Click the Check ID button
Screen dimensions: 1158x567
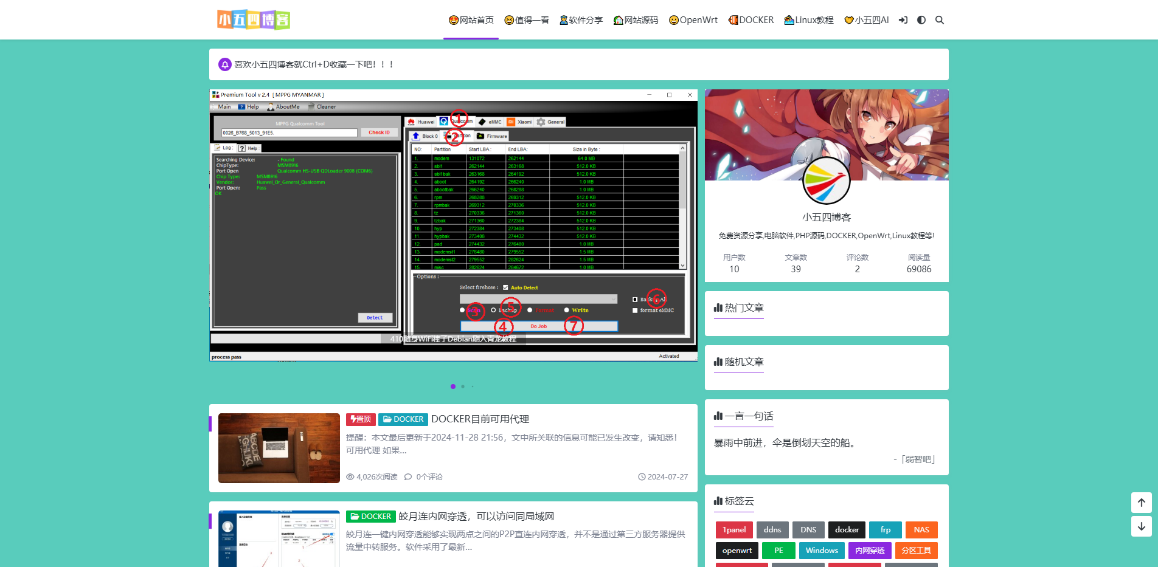pos(379,132)
